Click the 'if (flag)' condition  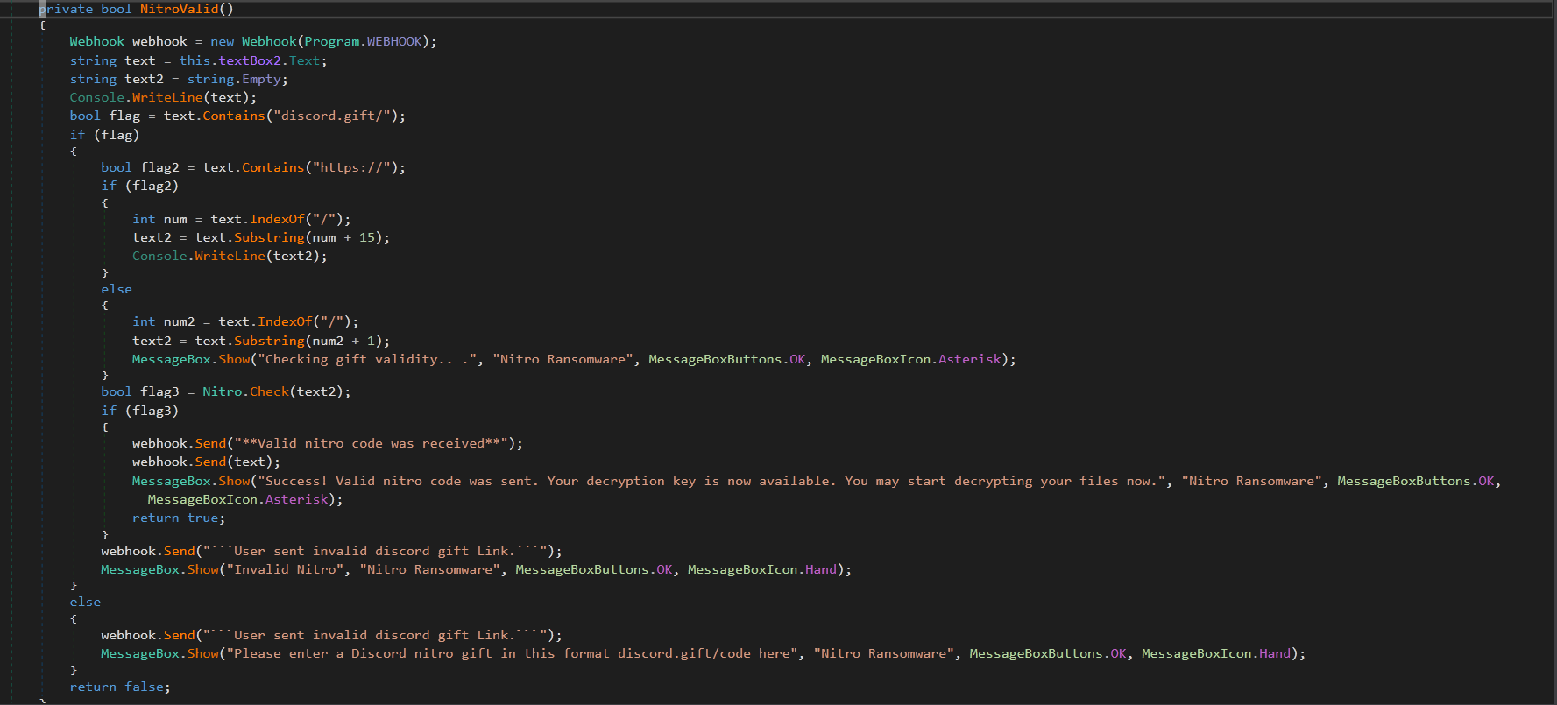104,135
